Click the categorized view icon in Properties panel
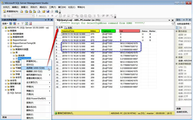 pyautogui.click(x=178, y=28)
